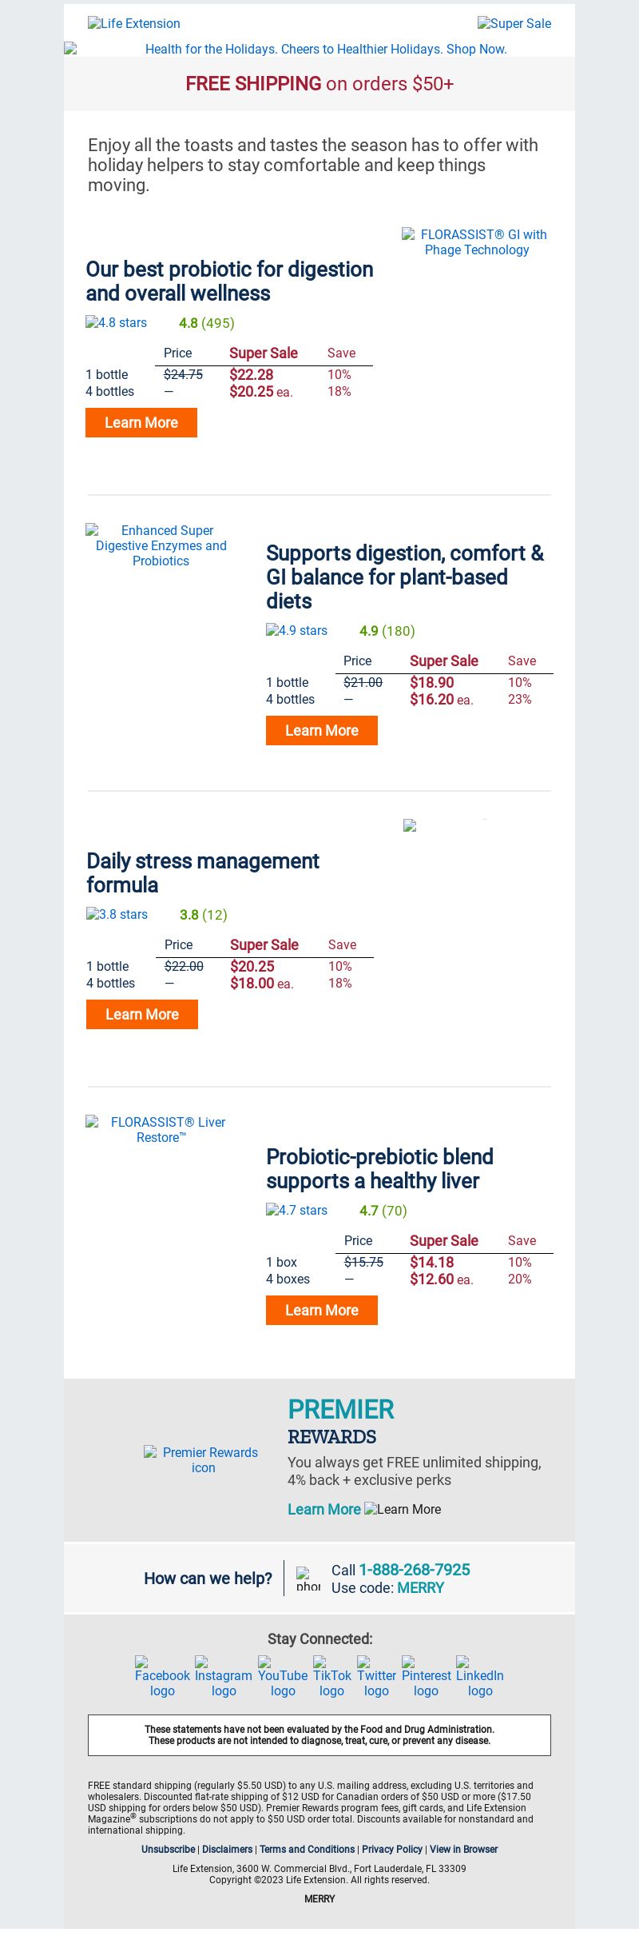
Task: Learn more about daily stress management formula
Action: pyautogui.click(x=142, y=1014)
